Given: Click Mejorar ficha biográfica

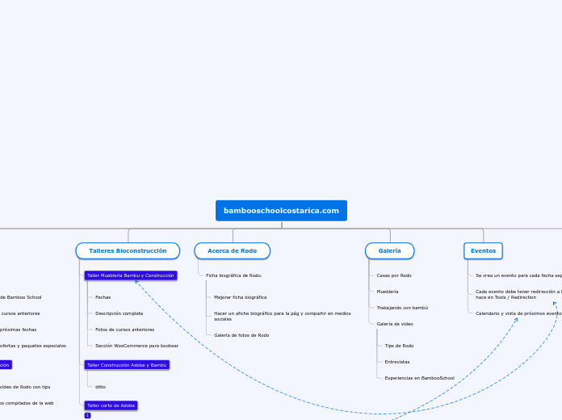Looking at the screenshot, I should 240,297.
